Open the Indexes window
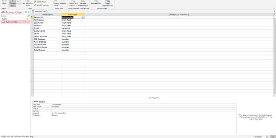This screenshot has height=138, width=276. click(63, 3)
